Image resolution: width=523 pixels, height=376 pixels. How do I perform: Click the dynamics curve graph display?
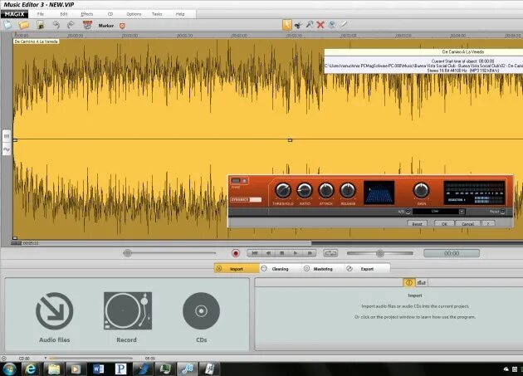point(379,193)
